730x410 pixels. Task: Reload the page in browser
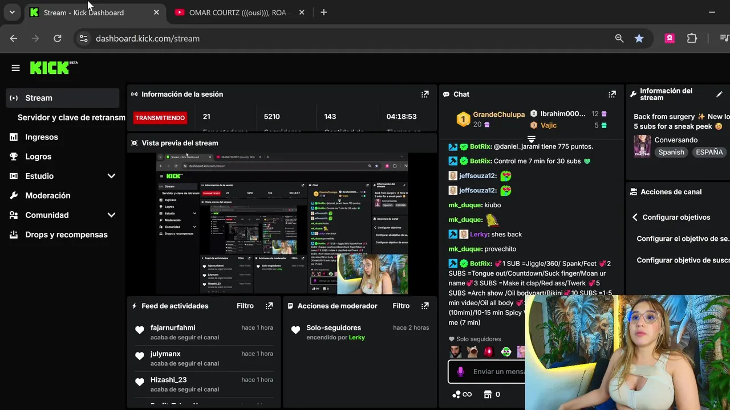(57, 38)
